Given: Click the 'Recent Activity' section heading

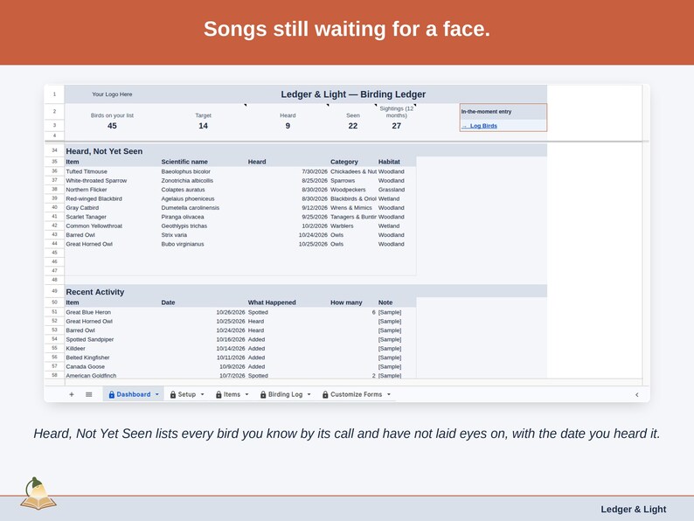Looking at the screenshot, I should pos(94,292).
